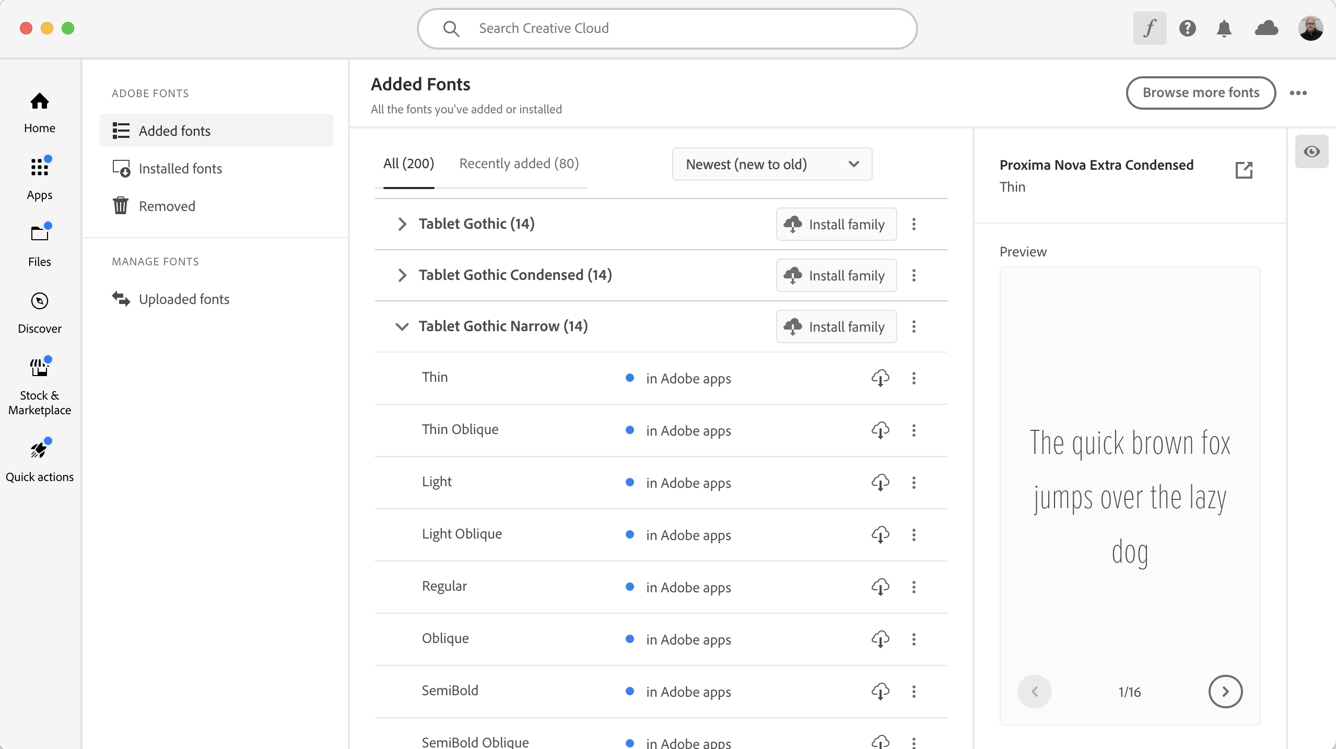
Task: Activate the SemiBold weight via its cloud icon
Action: click(x=880, y=691)
